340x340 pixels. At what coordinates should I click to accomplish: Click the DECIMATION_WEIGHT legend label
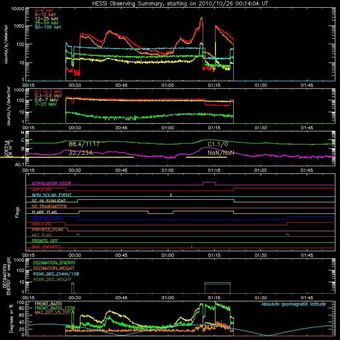tap(54, 268)
